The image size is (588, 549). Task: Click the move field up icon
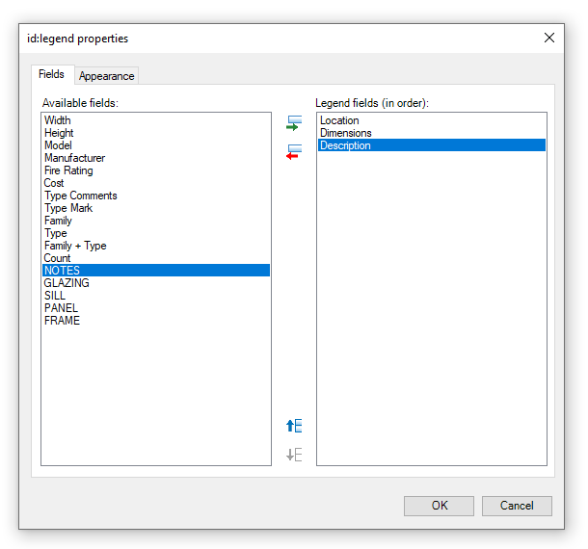(294, 426)
